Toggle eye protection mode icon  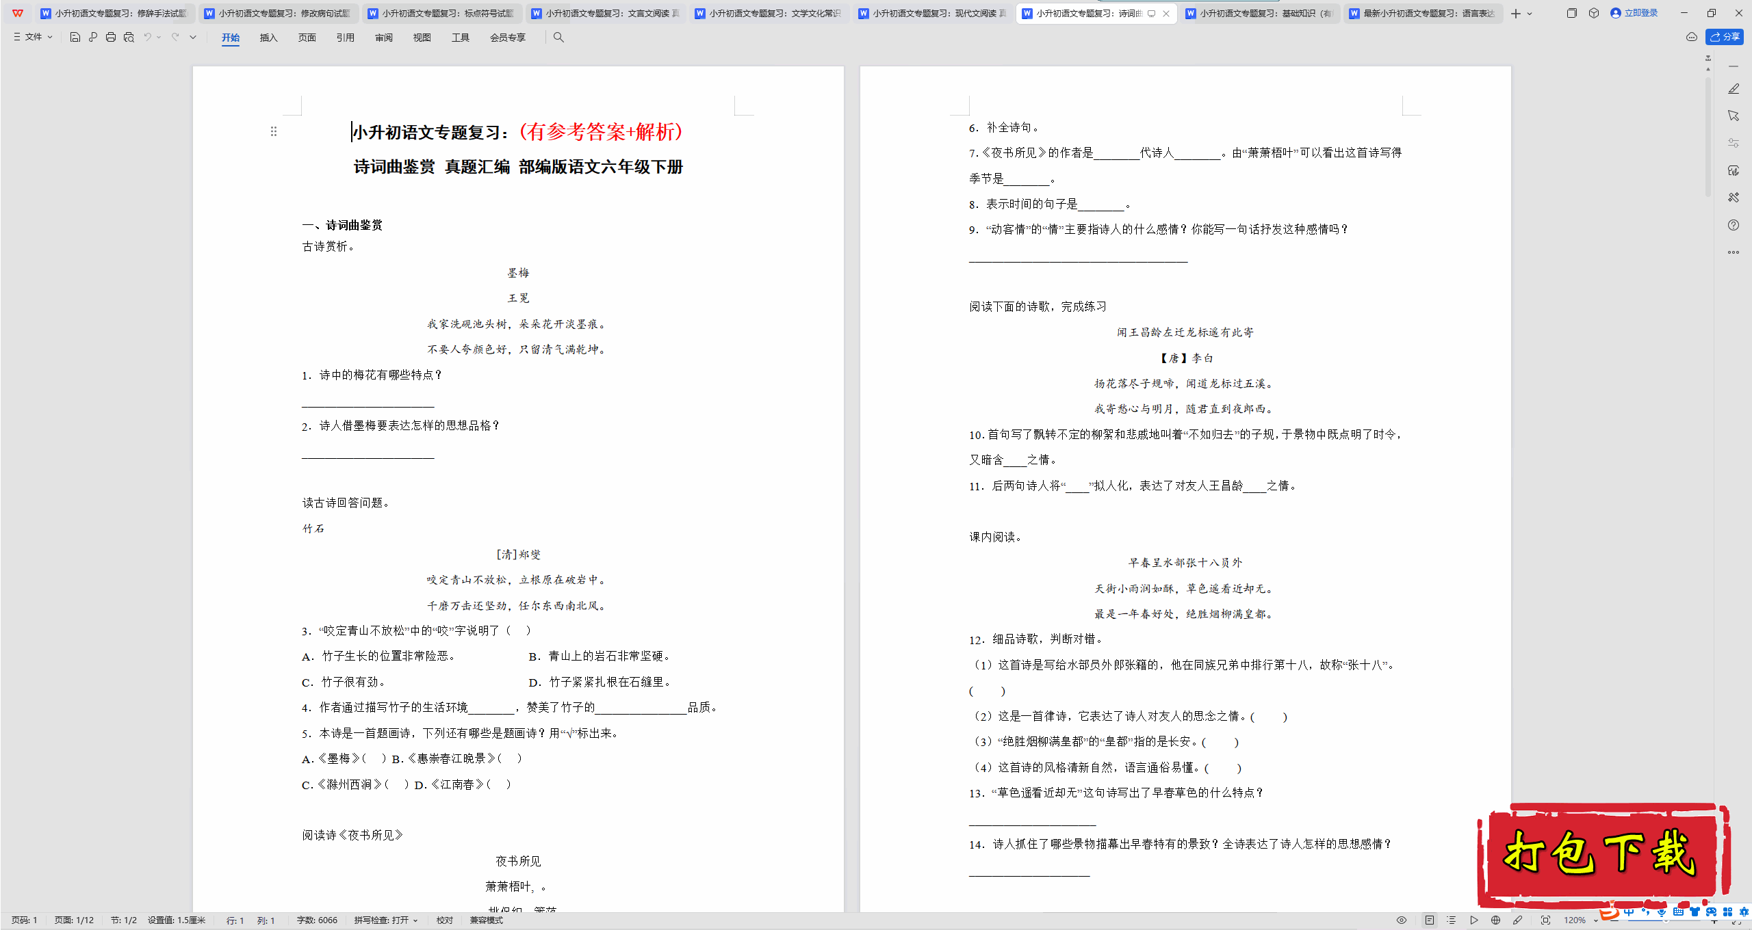pos(1402,920)
